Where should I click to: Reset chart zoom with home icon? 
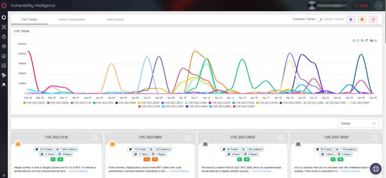pos(371,41)
